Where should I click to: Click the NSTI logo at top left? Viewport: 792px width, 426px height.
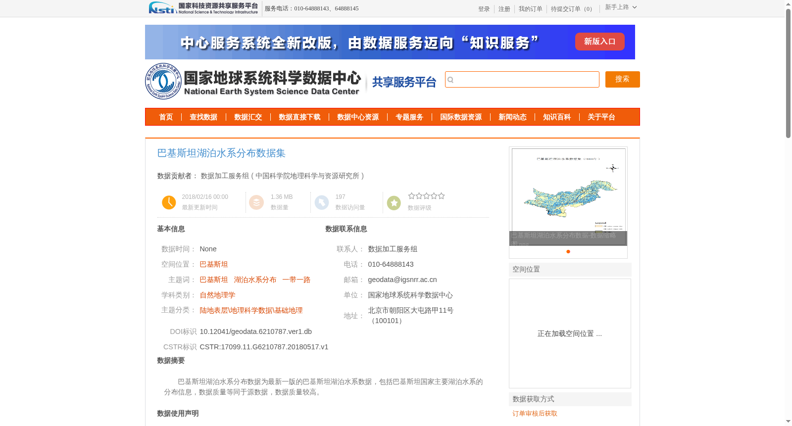click(x=203, y=8)
